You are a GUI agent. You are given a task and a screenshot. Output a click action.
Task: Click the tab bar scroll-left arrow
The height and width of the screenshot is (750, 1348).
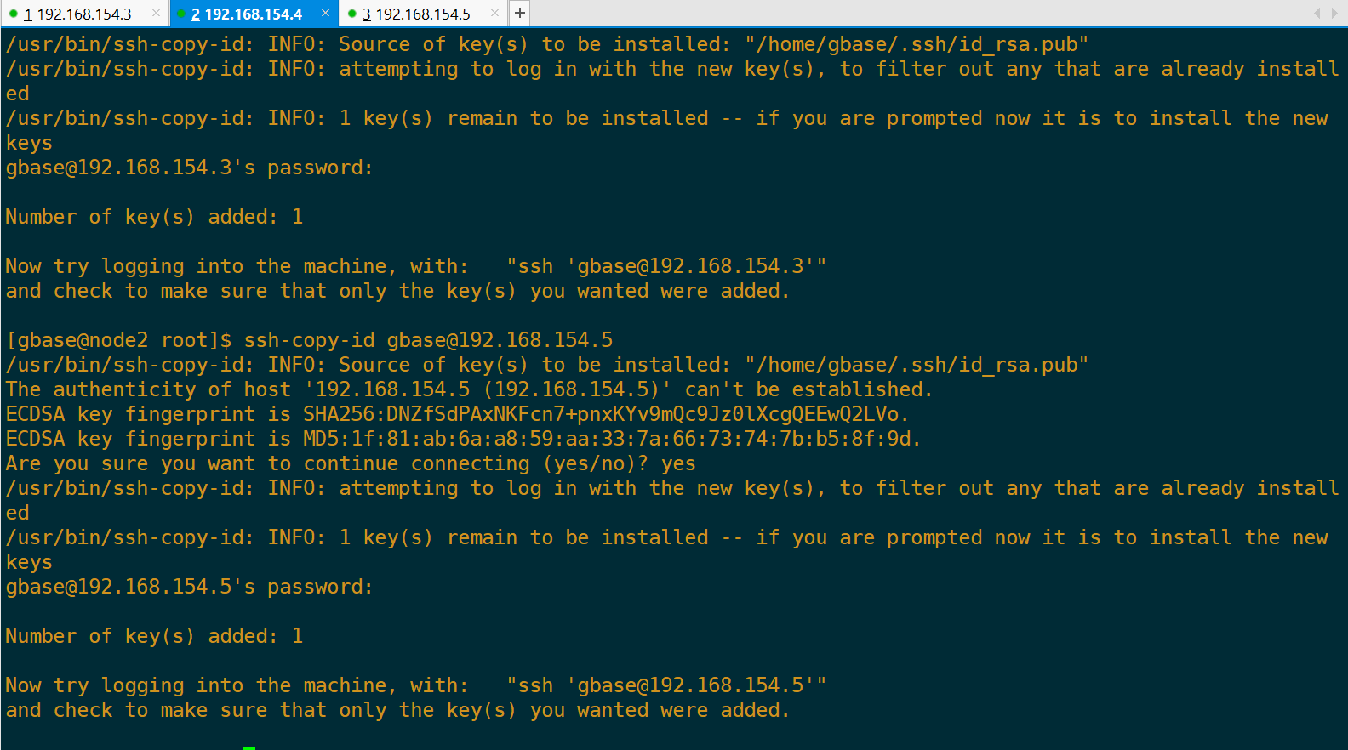click(x=1317, y=13)
